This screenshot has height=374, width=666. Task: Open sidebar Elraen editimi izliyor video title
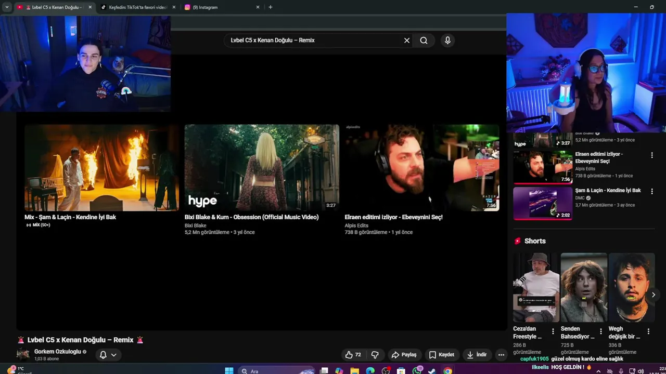599,158
